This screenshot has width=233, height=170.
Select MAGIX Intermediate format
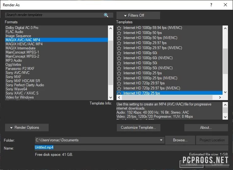[x=57, y=48]
